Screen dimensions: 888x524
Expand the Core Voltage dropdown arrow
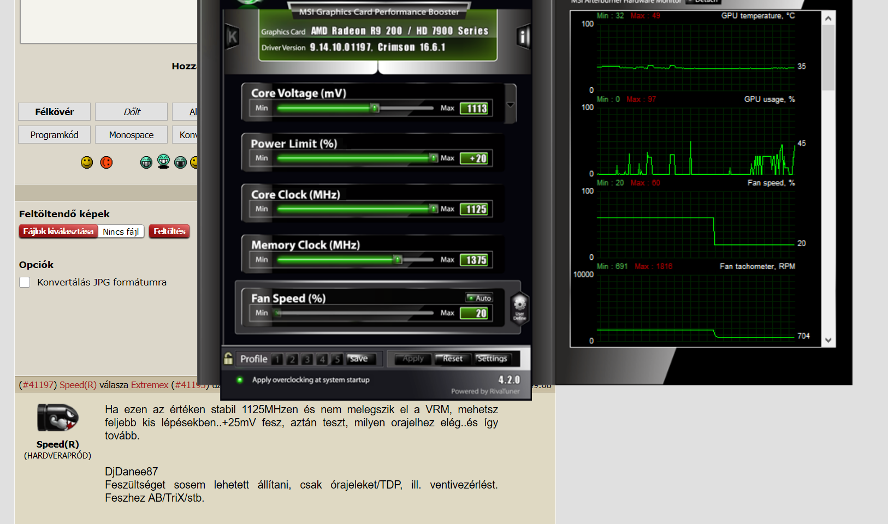511,104
